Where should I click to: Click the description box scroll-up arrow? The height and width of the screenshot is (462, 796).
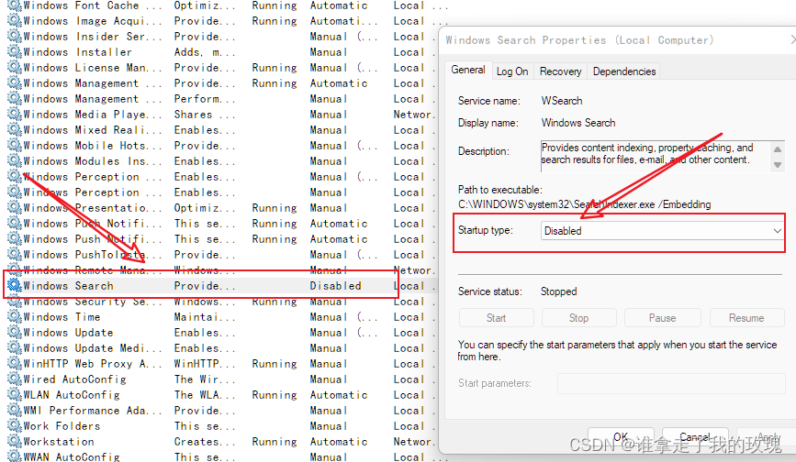coord(778,149)
